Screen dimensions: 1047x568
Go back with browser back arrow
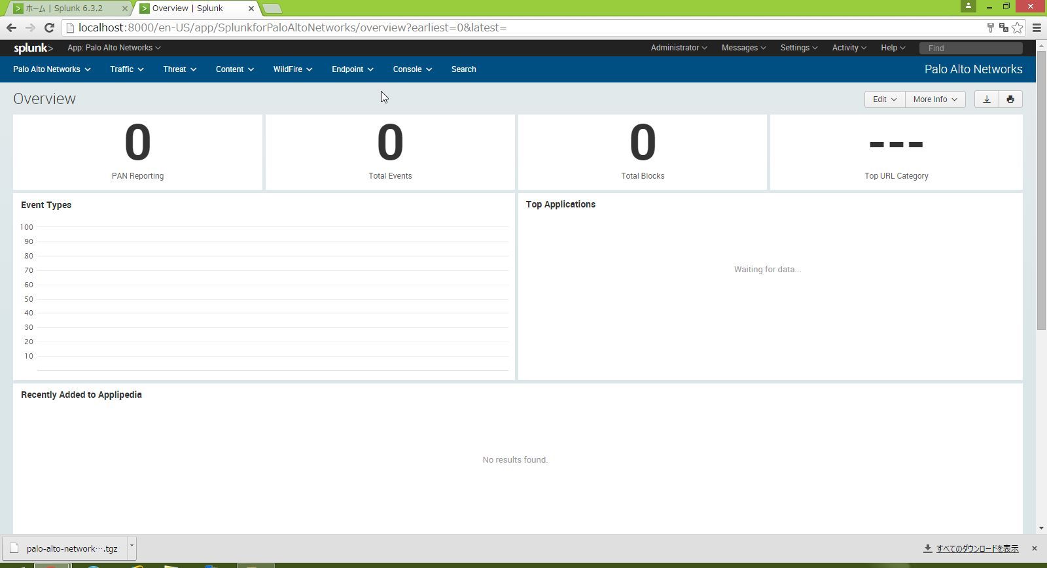pos(11,27)
